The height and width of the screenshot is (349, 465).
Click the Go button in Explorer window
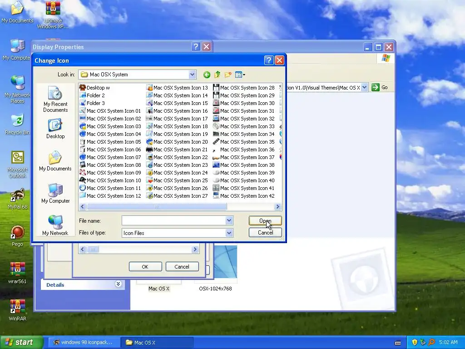pos(380,87)
